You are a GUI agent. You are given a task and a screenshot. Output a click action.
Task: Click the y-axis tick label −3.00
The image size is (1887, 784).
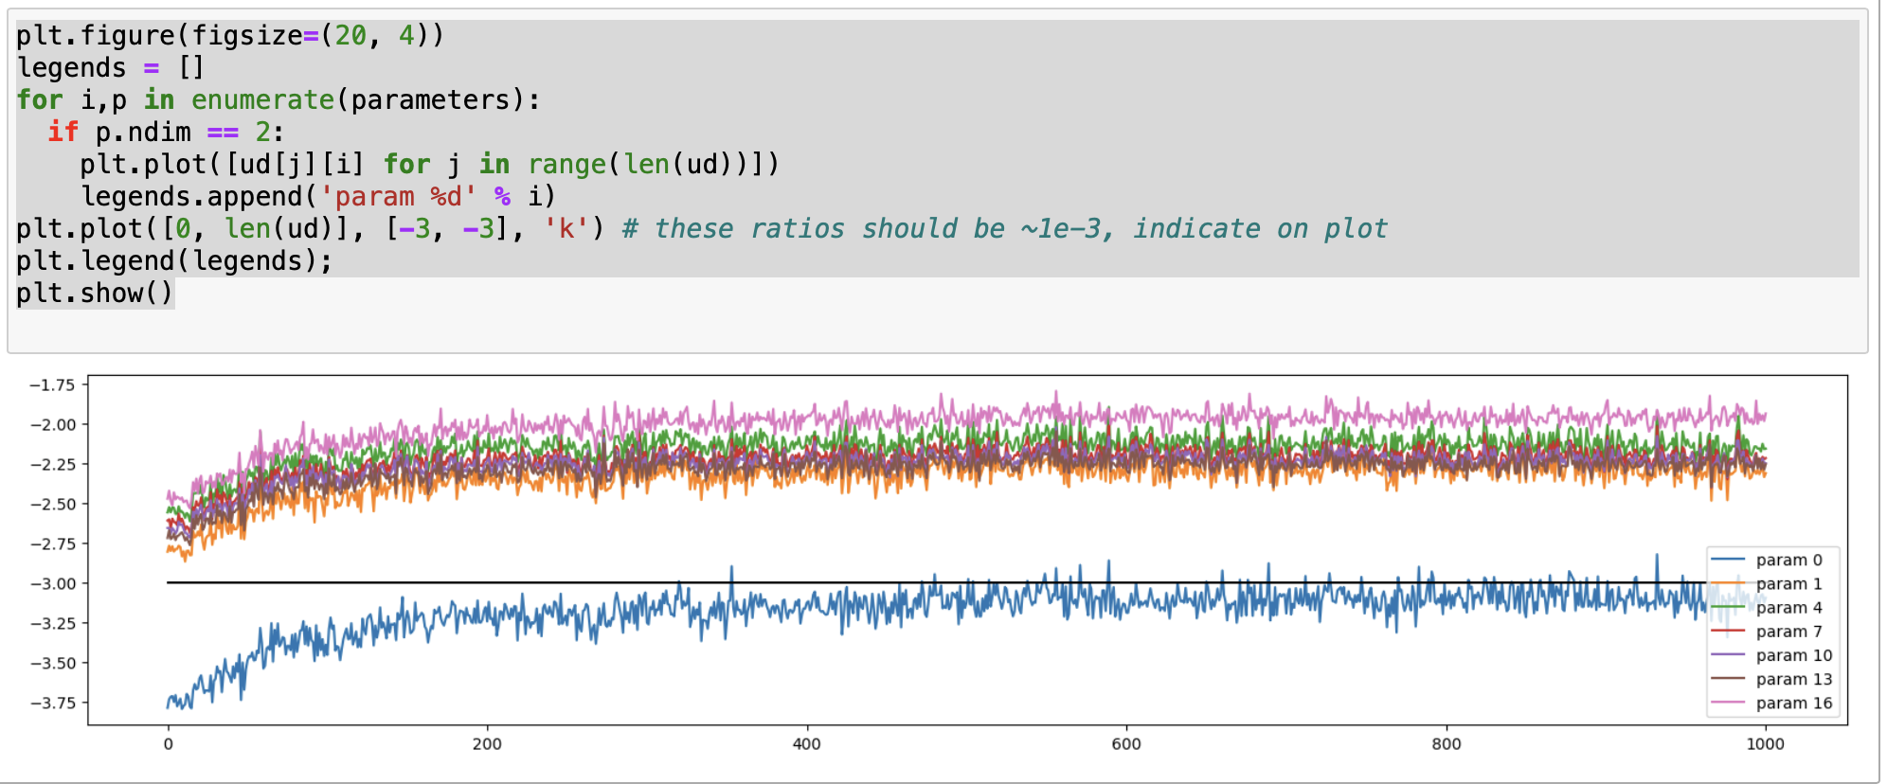click(x=53, y=583)
